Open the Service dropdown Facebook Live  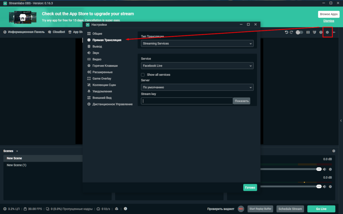[x=197, y=66]
